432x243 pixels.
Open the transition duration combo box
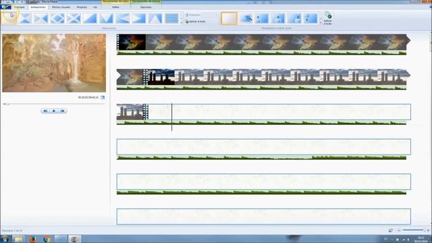(209, 15)
